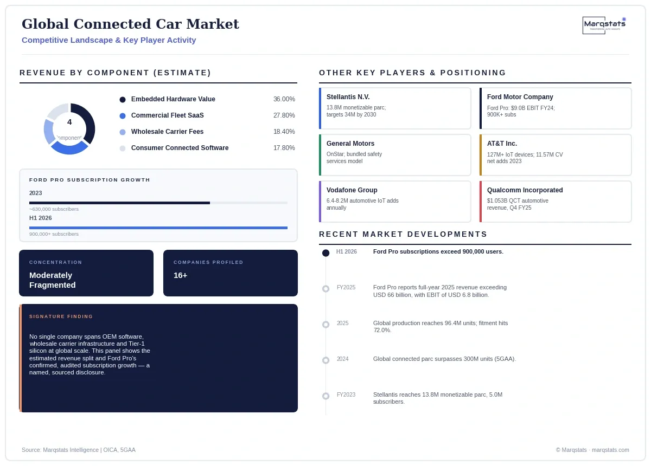Click the Concentration Moderately Fragmented card
Screen dimensions: 651x466
click(86, 273)
